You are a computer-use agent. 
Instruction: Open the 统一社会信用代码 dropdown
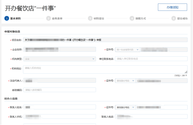[128, 50]
